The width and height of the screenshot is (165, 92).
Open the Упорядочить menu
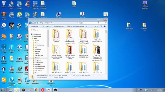[35, 26]
